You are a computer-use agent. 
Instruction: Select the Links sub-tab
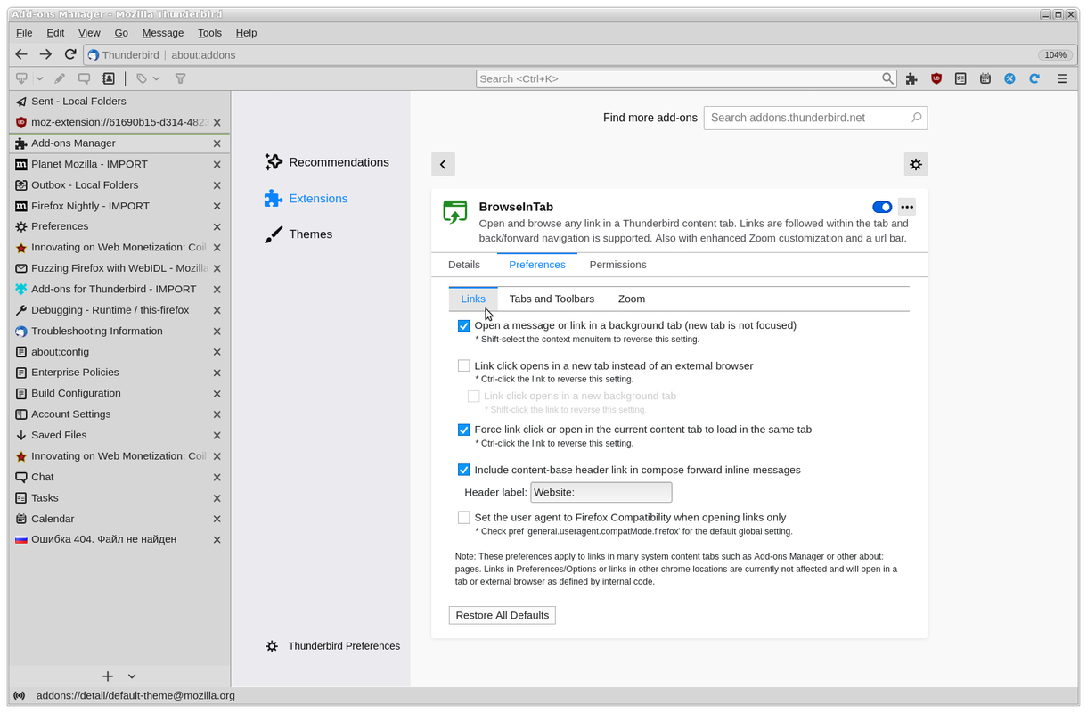click(x=473, y=299)
